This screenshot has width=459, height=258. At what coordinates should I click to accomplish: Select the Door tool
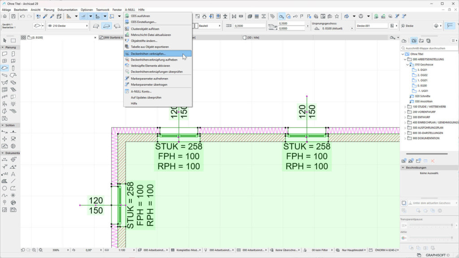[x=13, y=54]
